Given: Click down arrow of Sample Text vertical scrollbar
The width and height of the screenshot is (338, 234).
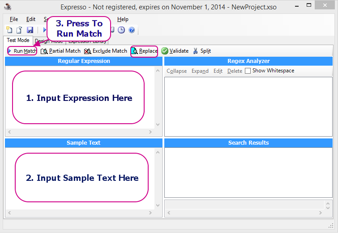Looking at the screenshot, I should (x=158, y=205).
